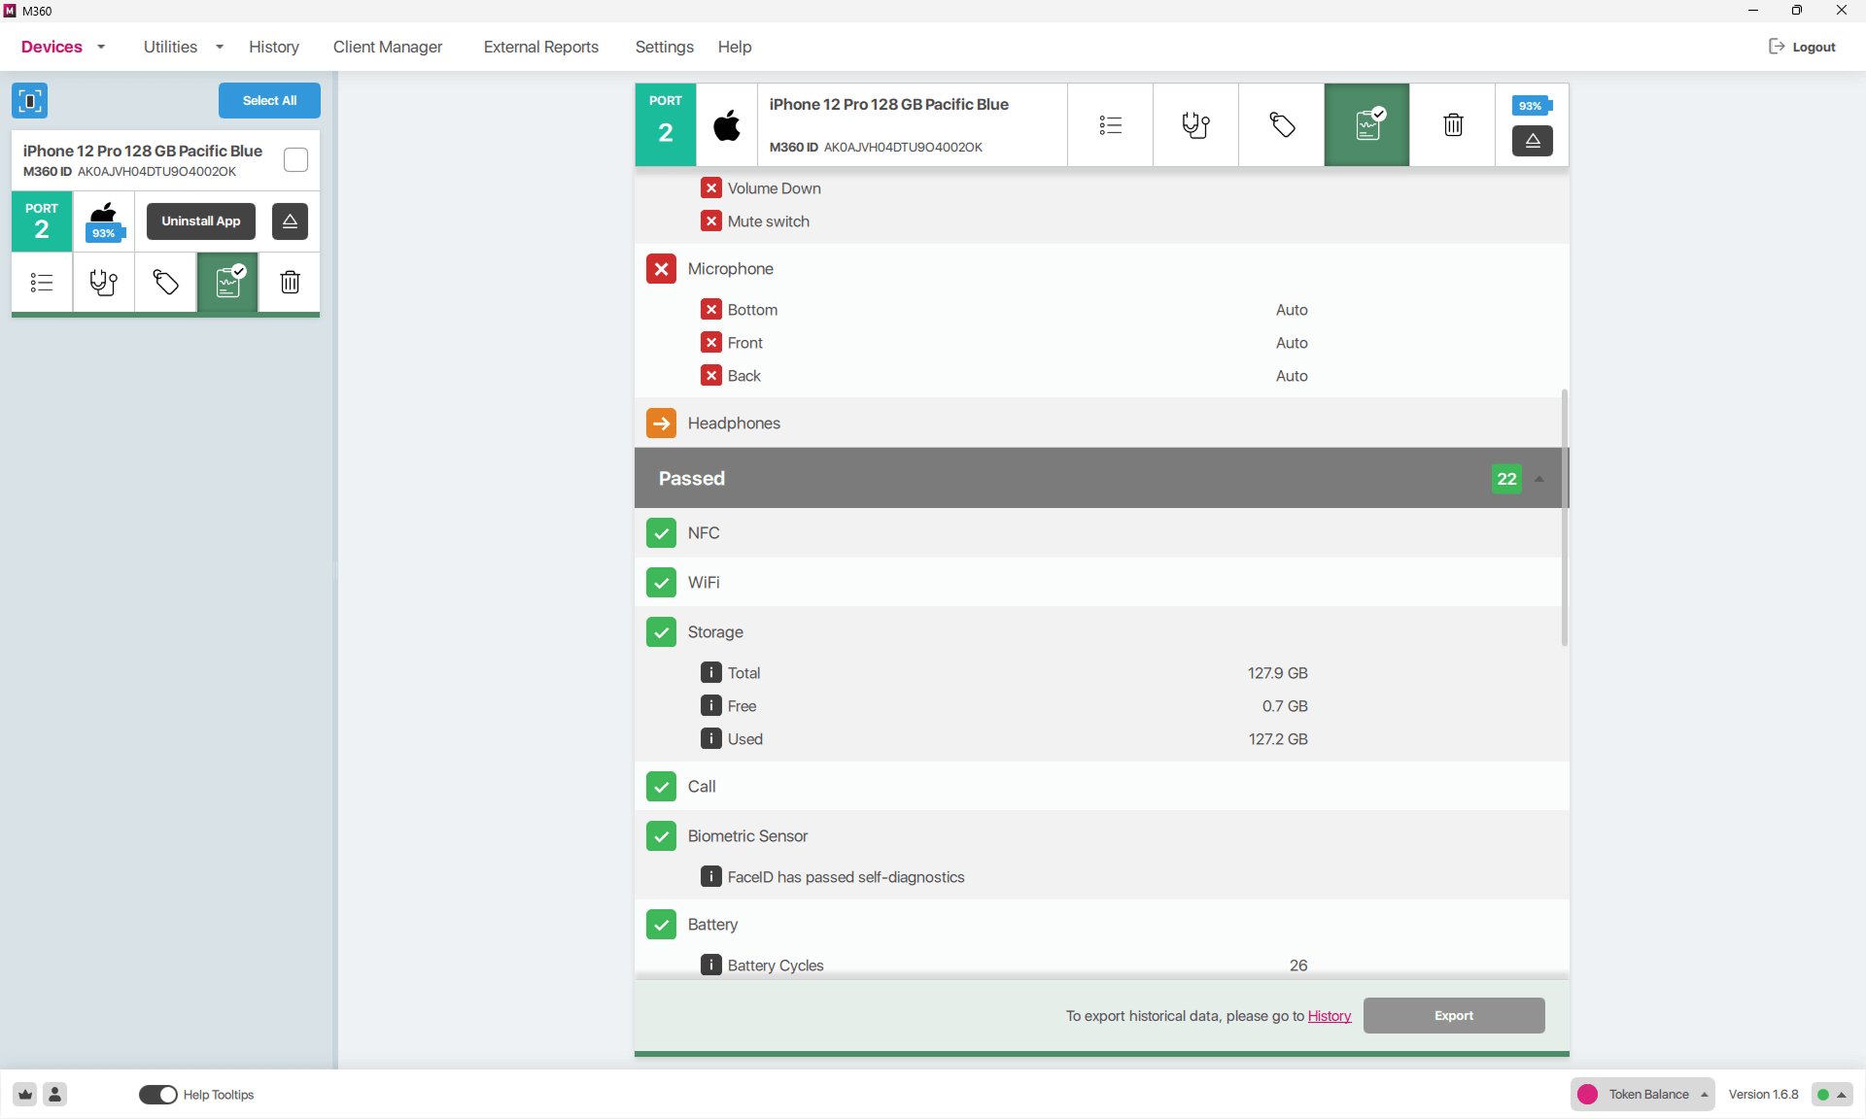Viewport: 1866px width, 1119px height.
Task: Log out using Logout button
Action: click(x=1803, y=47)
